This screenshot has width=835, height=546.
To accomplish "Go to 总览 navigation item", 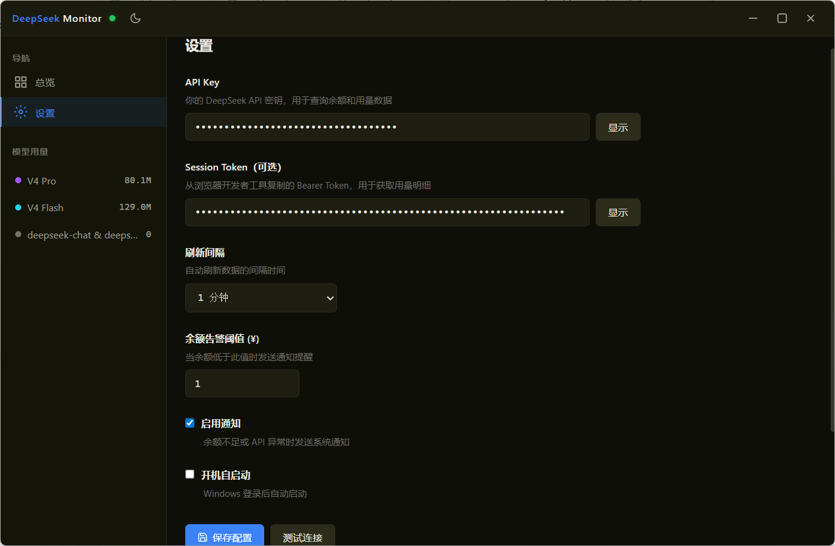I will [x=84, y=82].
